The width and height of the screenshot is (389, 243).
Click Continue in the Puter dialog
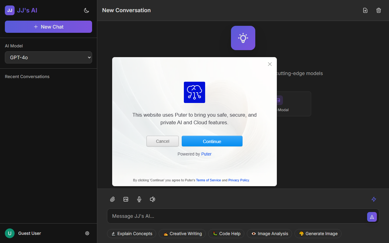tap(212, 141)
